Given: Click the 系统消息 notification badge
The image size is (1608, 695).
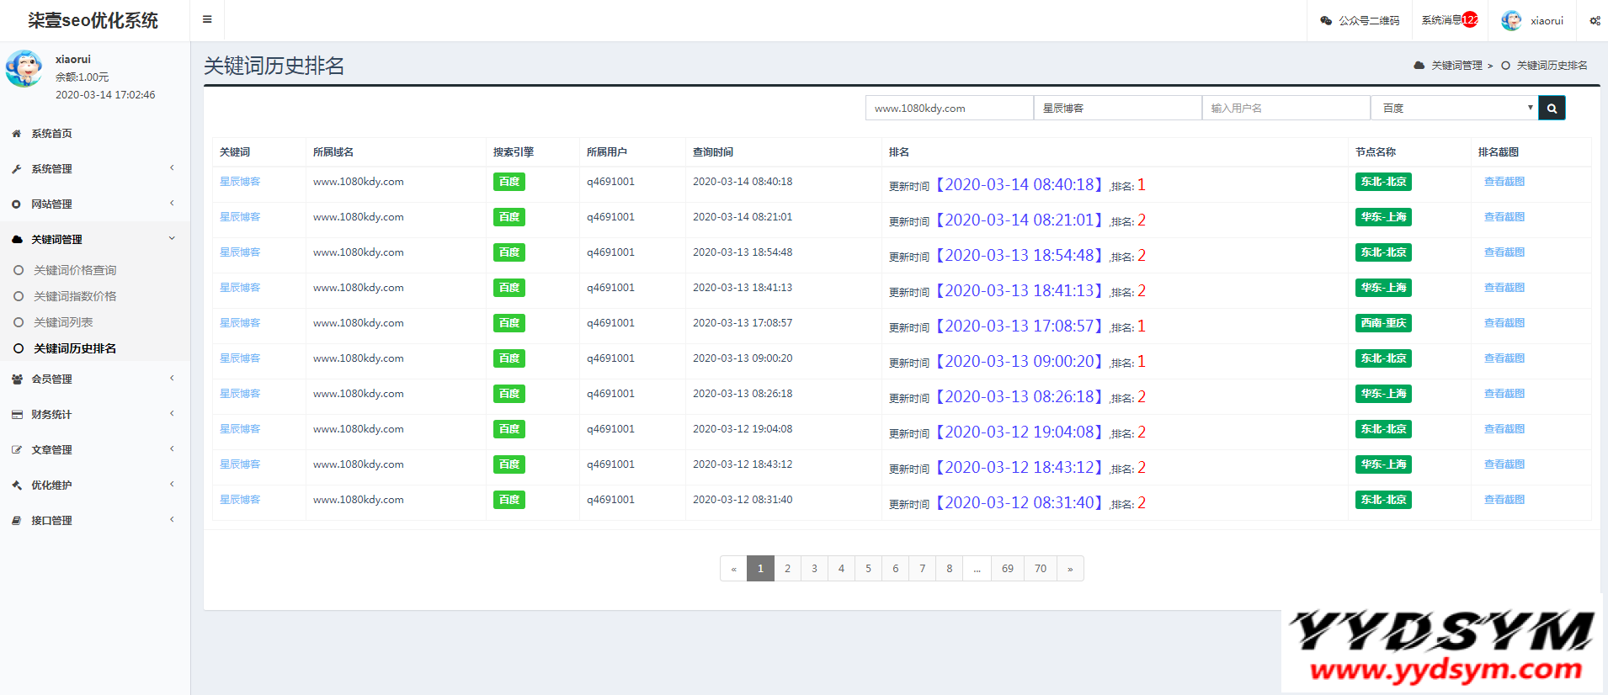Looking at the screenshot, I should [x=1470, y=20].
